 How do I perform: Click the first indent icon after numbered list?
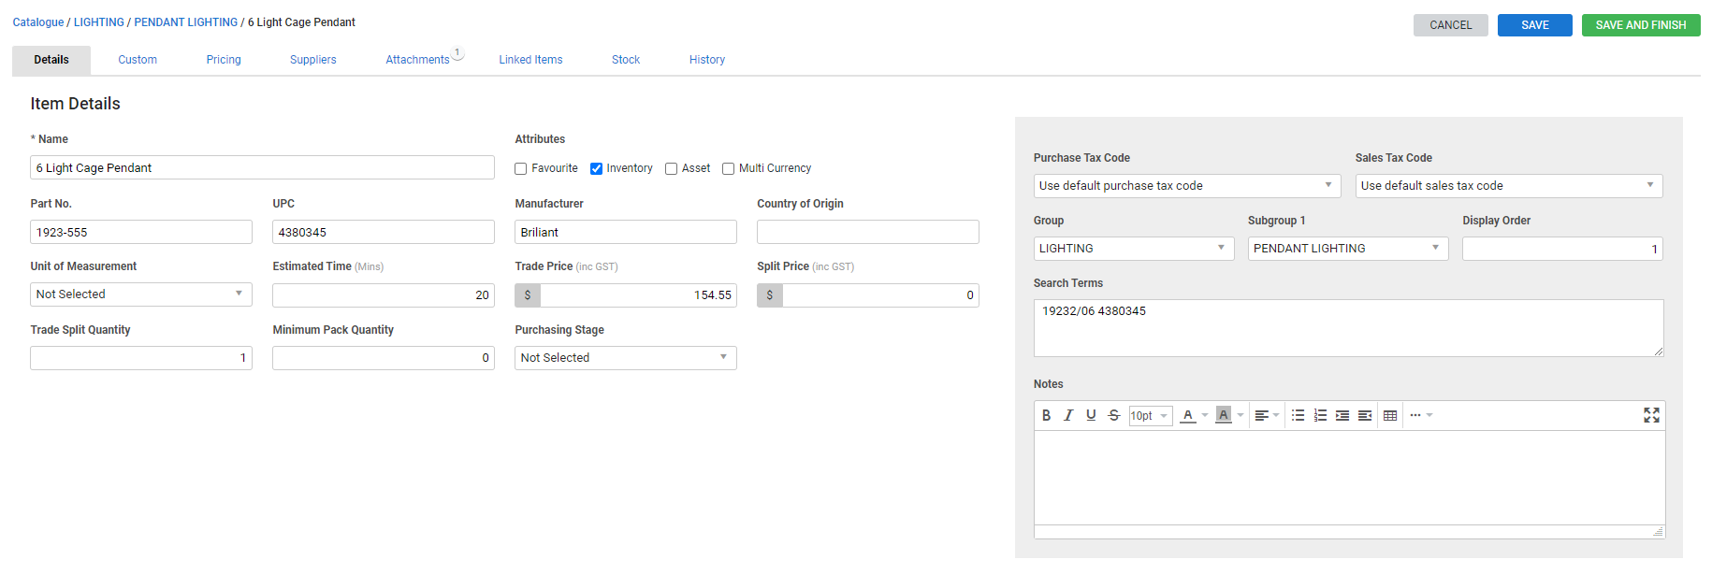[x=1342, y=415]
